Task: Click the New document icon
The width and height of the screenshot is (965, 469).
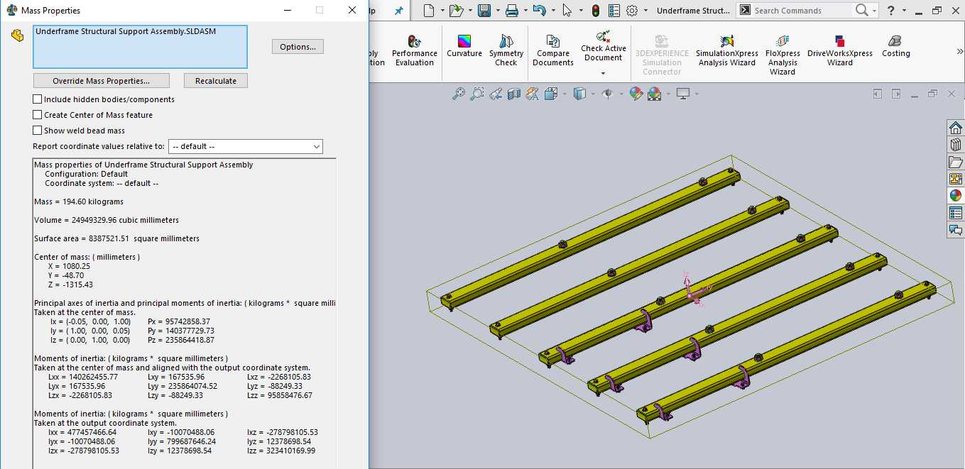Action: click(x=428, y=11)
